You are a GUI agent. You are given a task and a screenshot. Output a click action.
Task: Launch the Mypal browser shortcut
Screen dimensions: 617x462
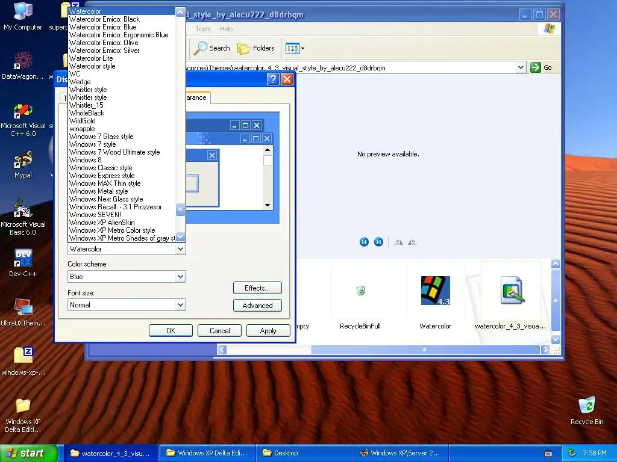23,165
